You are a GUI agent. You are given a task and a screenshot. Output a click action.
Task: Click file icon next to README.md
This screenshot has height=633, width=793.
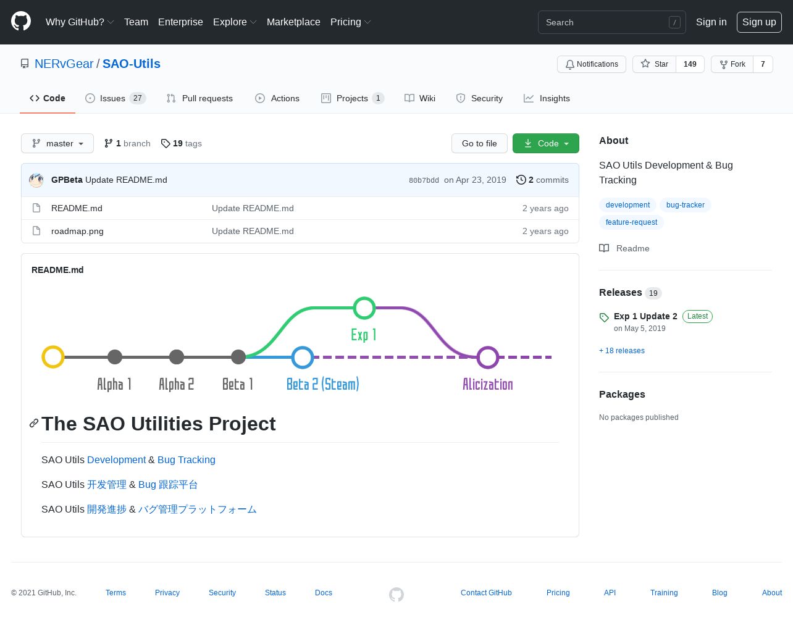tap(36, 208)
